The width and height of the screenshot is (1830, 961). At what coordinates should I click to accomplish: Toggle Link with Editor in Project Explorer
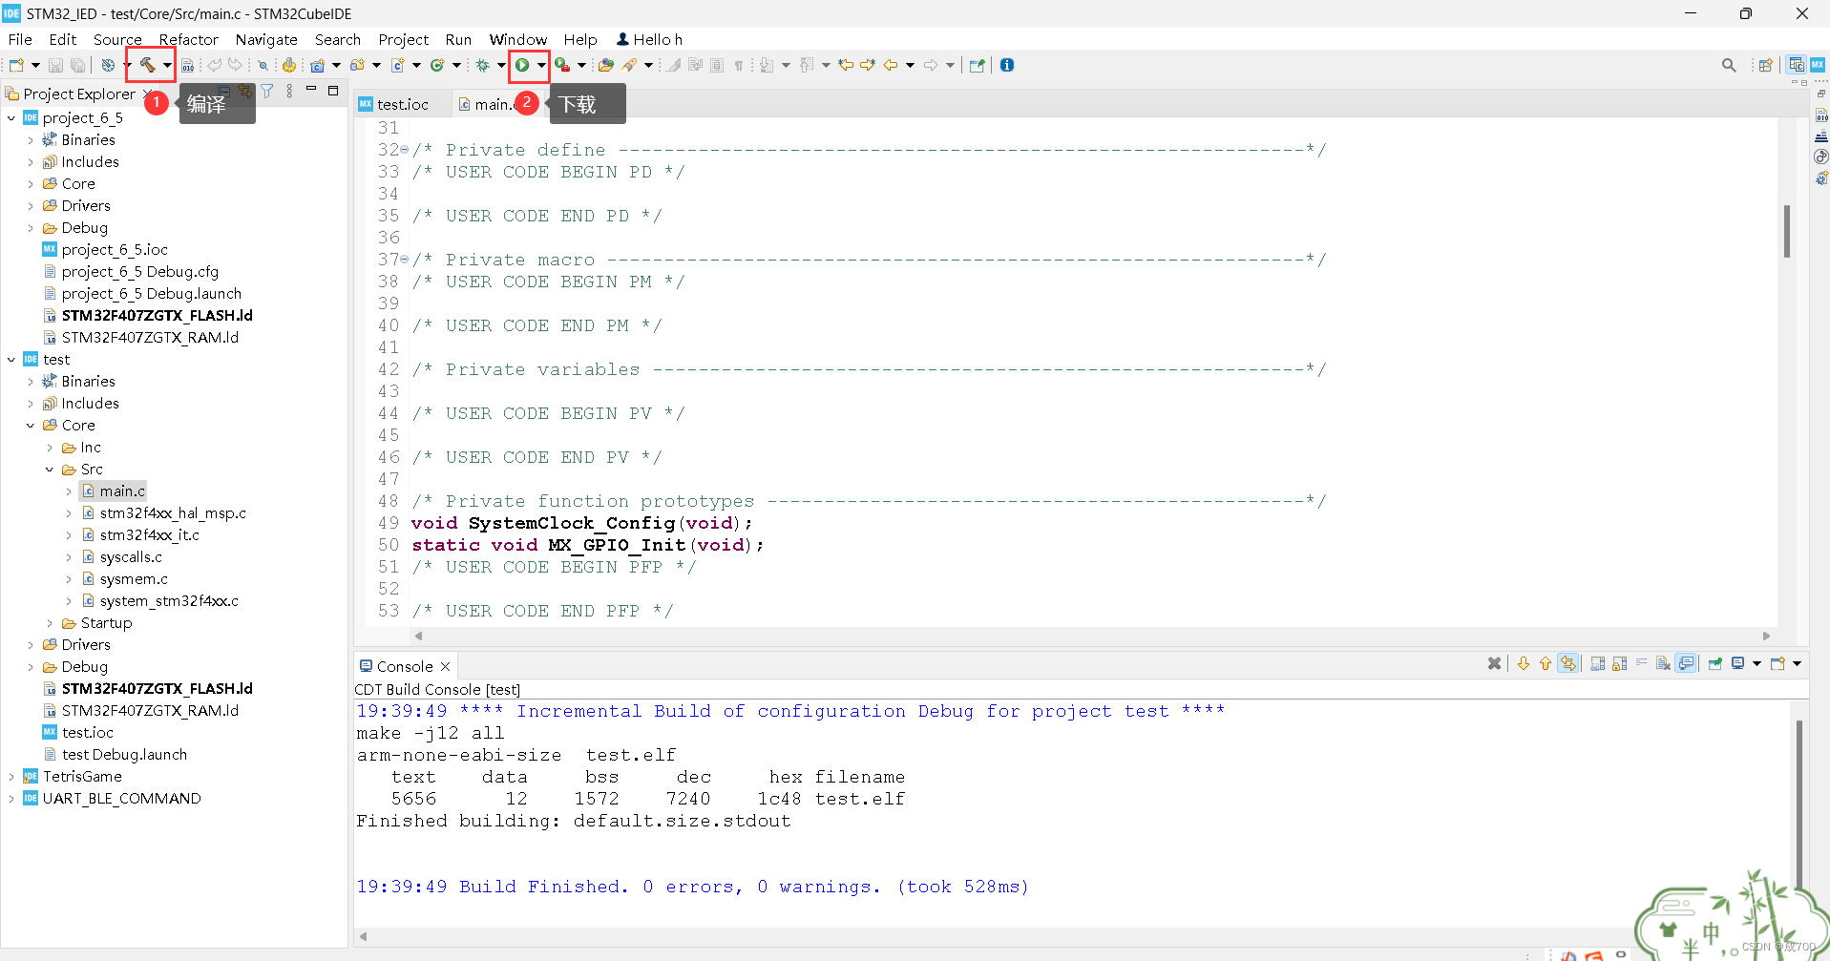pos(246,91)
